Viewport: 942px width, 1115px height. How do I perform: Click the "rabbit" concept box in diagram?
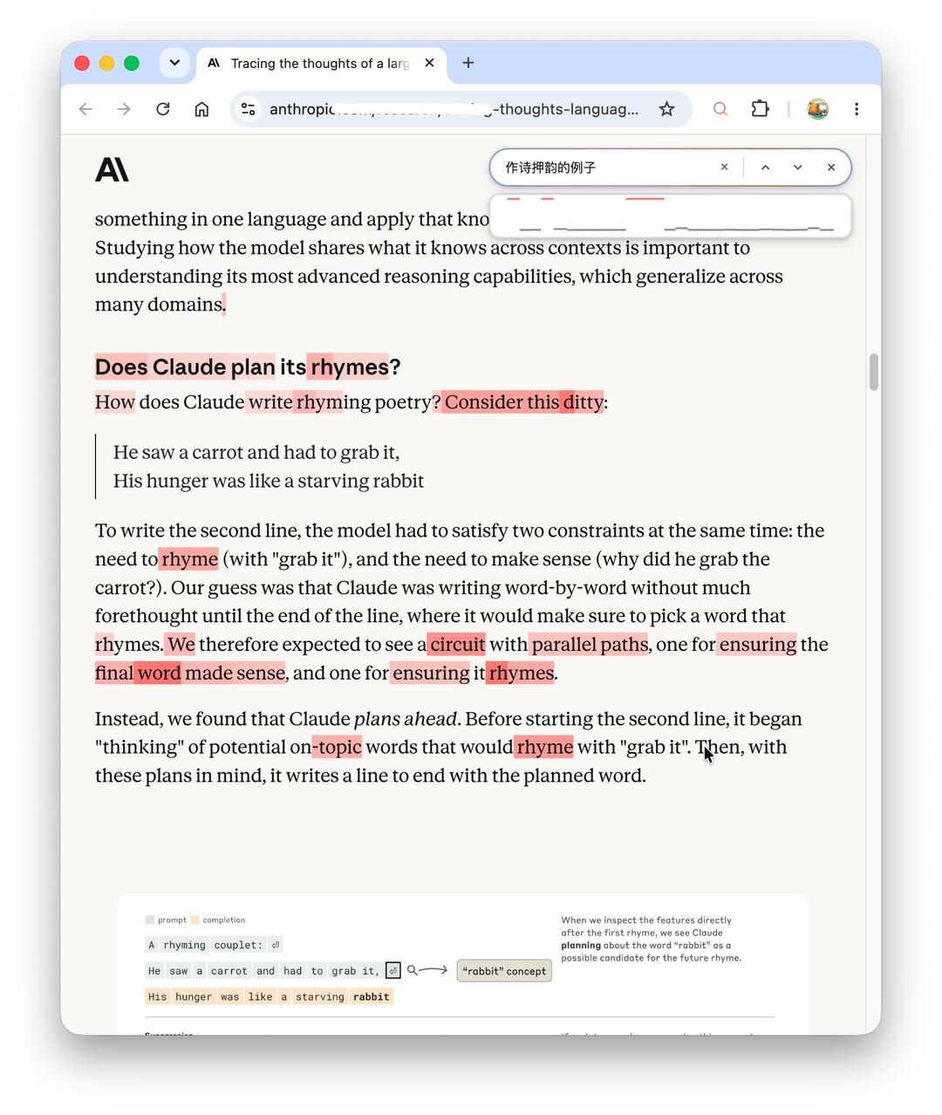click(x=504, y=971)
